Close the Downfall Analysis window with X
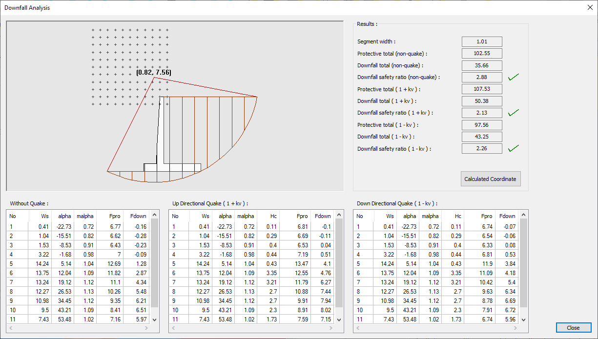The image size is (598, 339). click(589, 7)
